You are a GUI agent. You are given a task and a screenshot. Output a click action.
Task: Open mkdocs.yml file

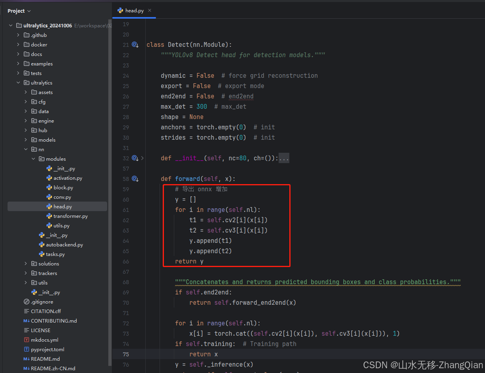coord(44,340)
